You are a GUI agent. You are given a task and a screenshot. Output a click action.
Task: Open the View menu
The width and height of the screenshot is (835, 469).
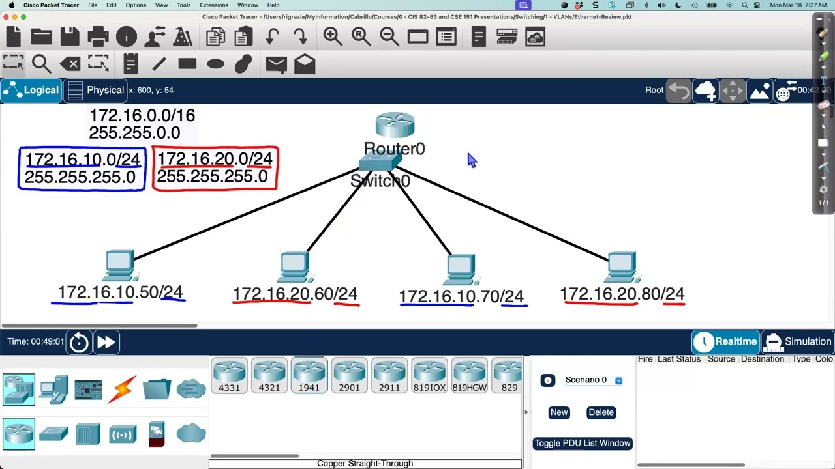[x=161, y=5]
